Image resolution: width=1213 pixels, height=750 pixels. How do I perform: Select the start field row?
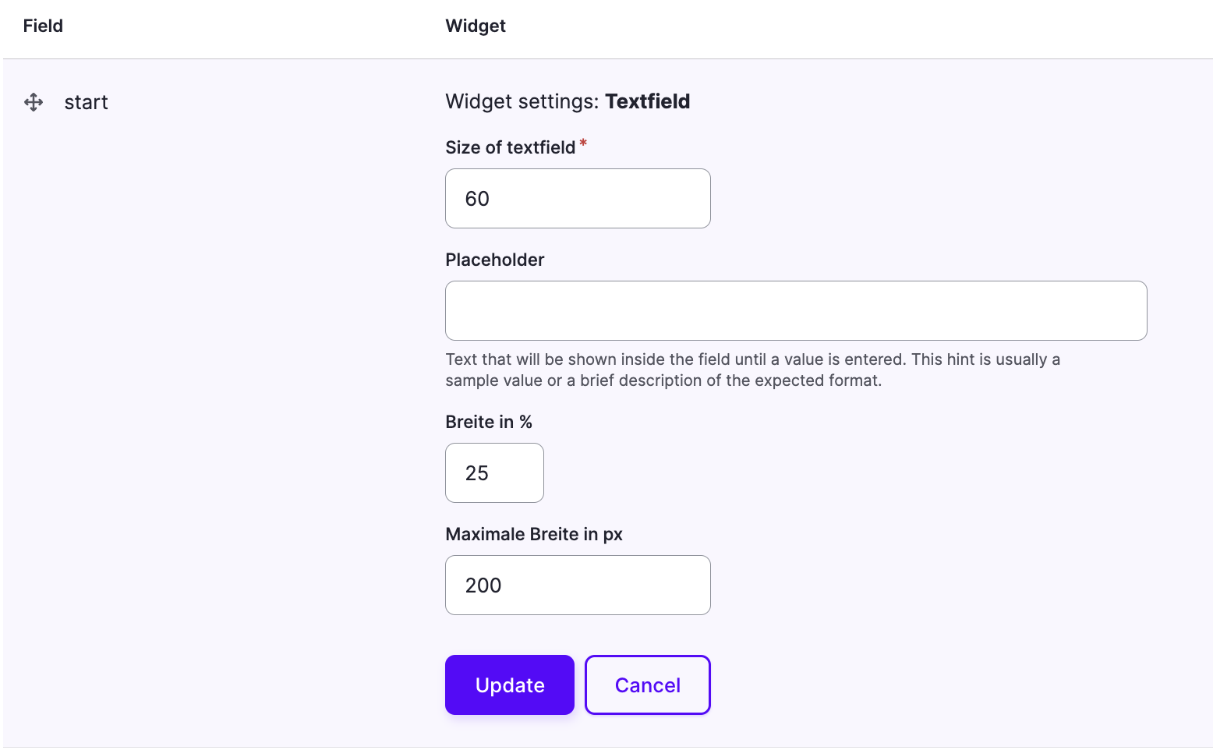86,102
